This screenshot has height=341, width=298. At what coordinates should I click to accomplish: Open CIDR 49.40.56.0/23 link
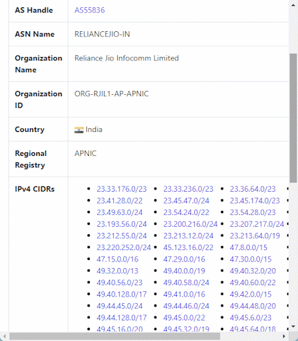click(120, 283)
